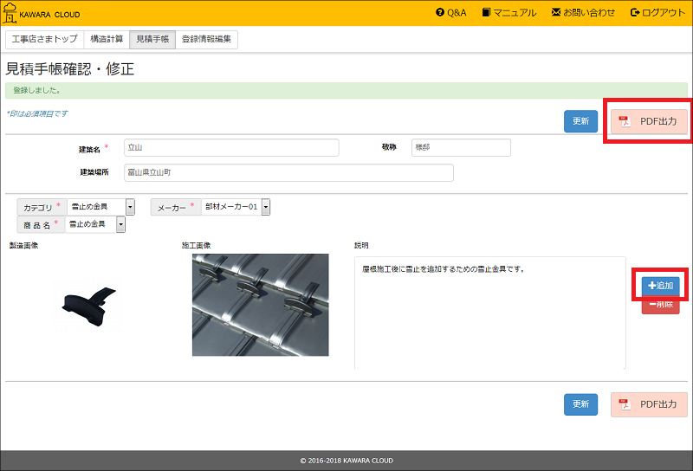This screenshot has width=693, height=471.
Task: Click the 建築名 input field
Action: pyautogui.click(x=230, y=147)
